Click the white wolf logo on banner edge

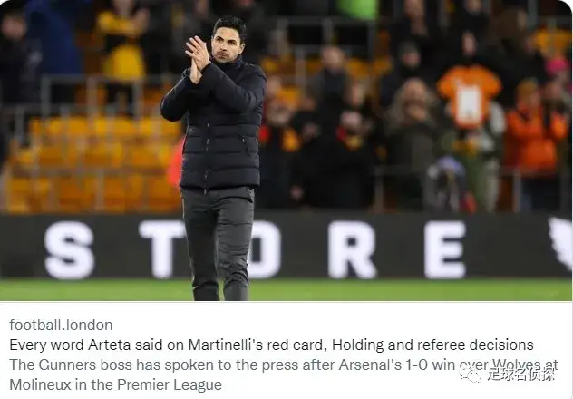[x=561, y=243]
